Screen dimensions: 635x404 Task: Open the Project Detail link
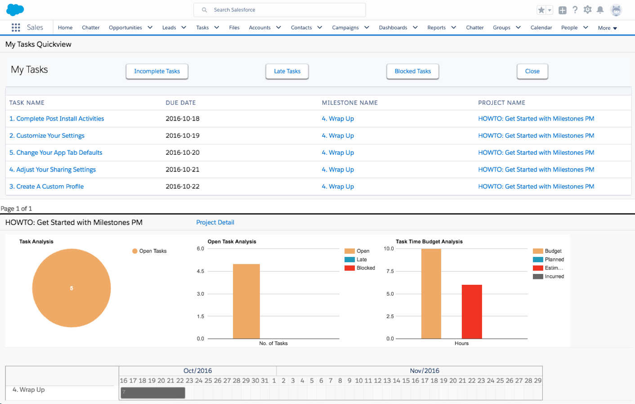pos(215,222)
